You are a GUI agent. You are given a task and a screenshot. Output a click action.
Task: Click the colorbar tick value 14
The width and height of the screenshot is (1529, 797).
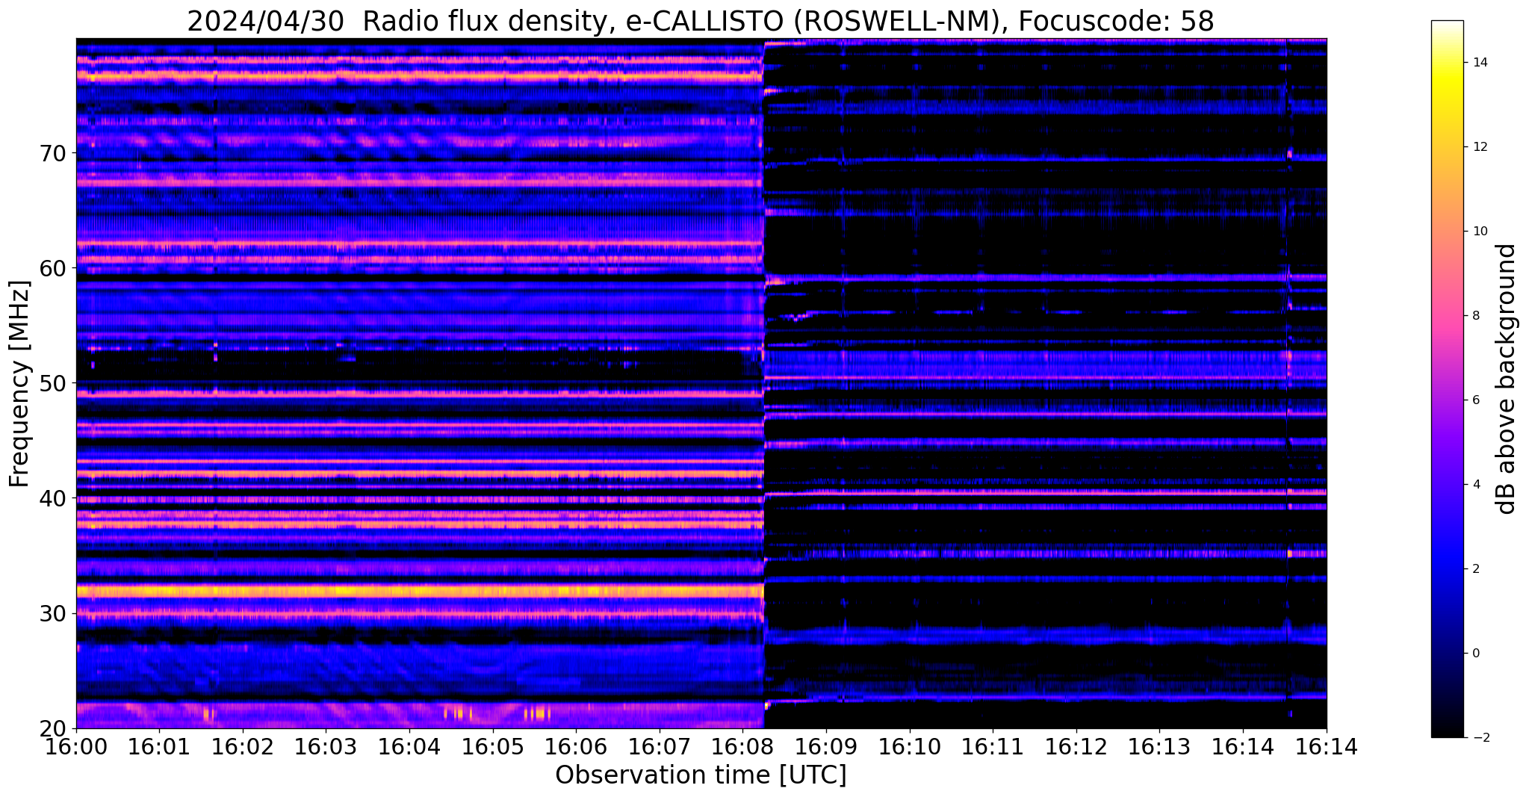click(x=1479, y=63)
